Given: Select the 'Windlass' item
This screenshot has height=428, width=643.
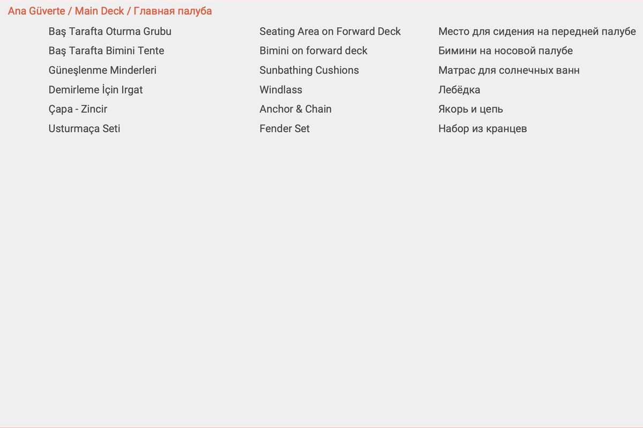Looking at the screenshot, I should click(281, 90).
